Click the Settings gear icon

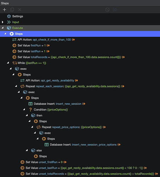(x=9, y=16)
